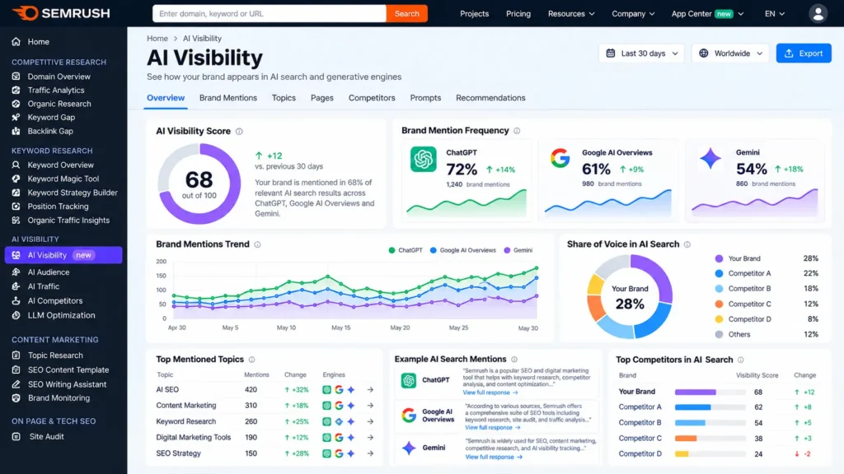Expand the Company menu
This screenshot has height=474, width=844.
click(633, 13)
